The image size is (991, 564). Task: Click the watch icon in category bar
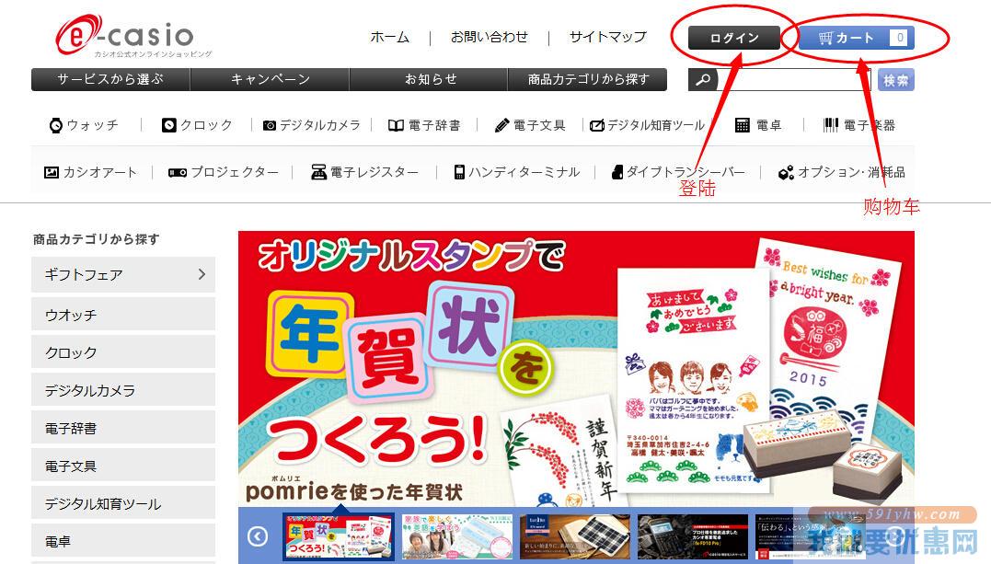coord(55,125)
